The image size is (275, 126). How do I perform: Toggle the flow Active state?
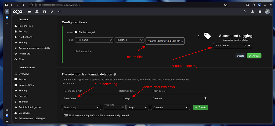click(x=254, y=56)
